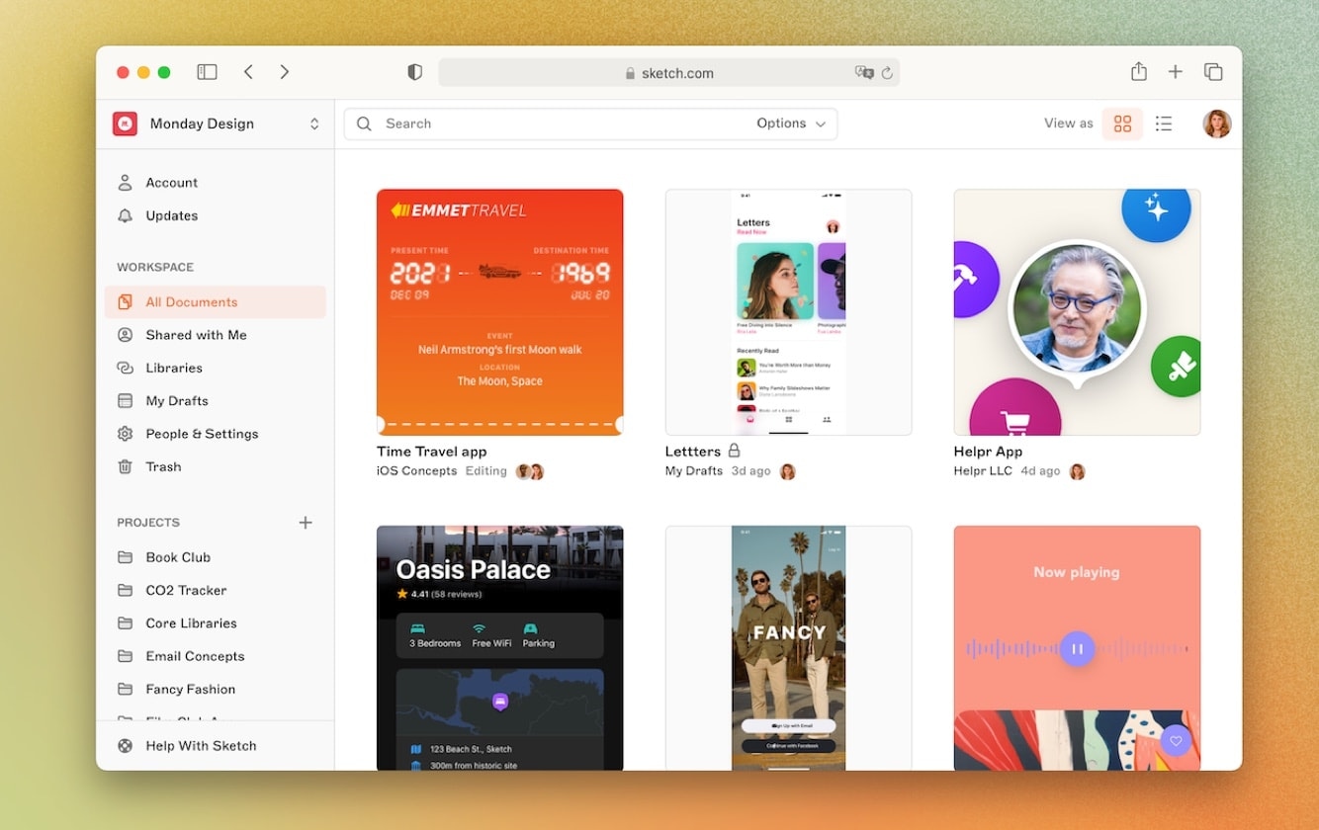Screen dimensions: 1319x830
Task: Click the iOS Concepts project label
Action: [417, 471]
